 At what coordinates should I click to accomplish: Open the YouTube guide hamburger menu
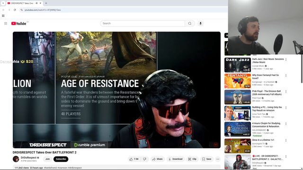[x=6, y=23]
